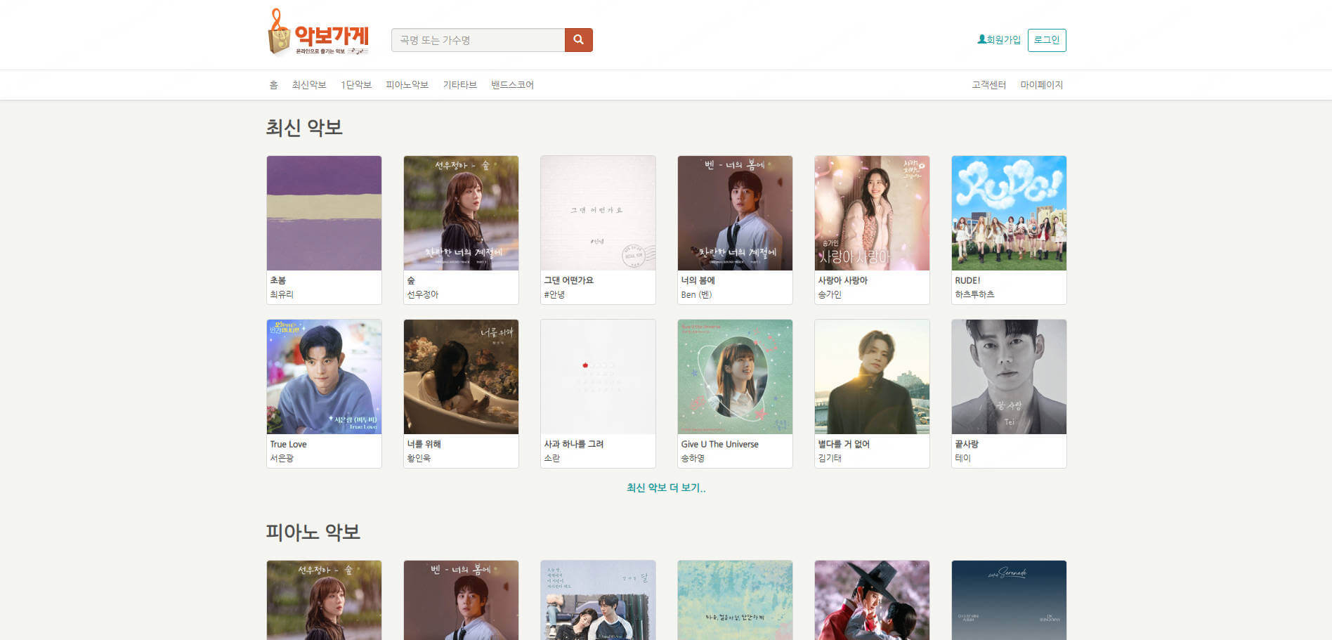The height and width of the screenshot is (640, 1332).
Task: Click the 끝사랑 song title
Action: click(967, 444)
